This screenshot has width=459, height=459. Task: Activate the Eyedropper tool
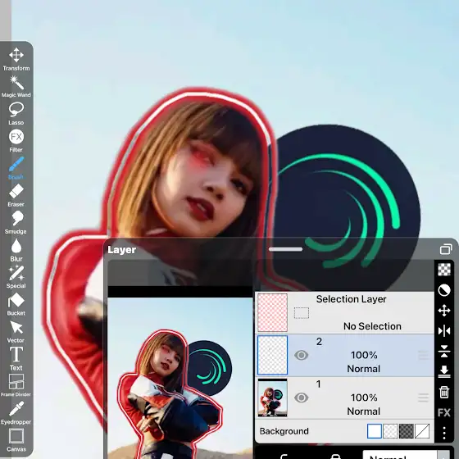pos(16,413)
